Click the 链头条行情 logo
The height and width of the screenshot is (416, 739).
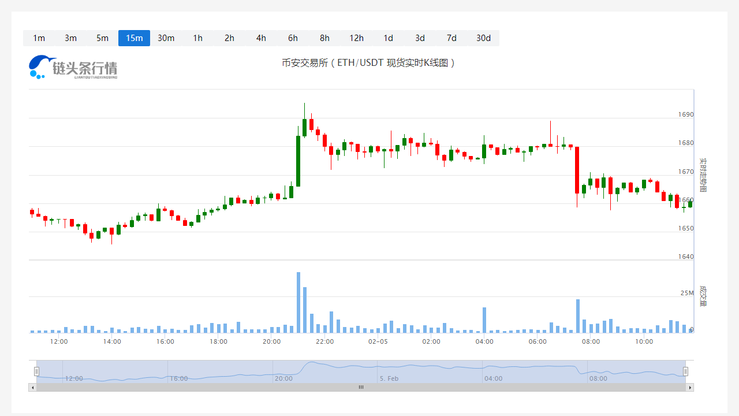pyautogui.click(x=73, y=67)
